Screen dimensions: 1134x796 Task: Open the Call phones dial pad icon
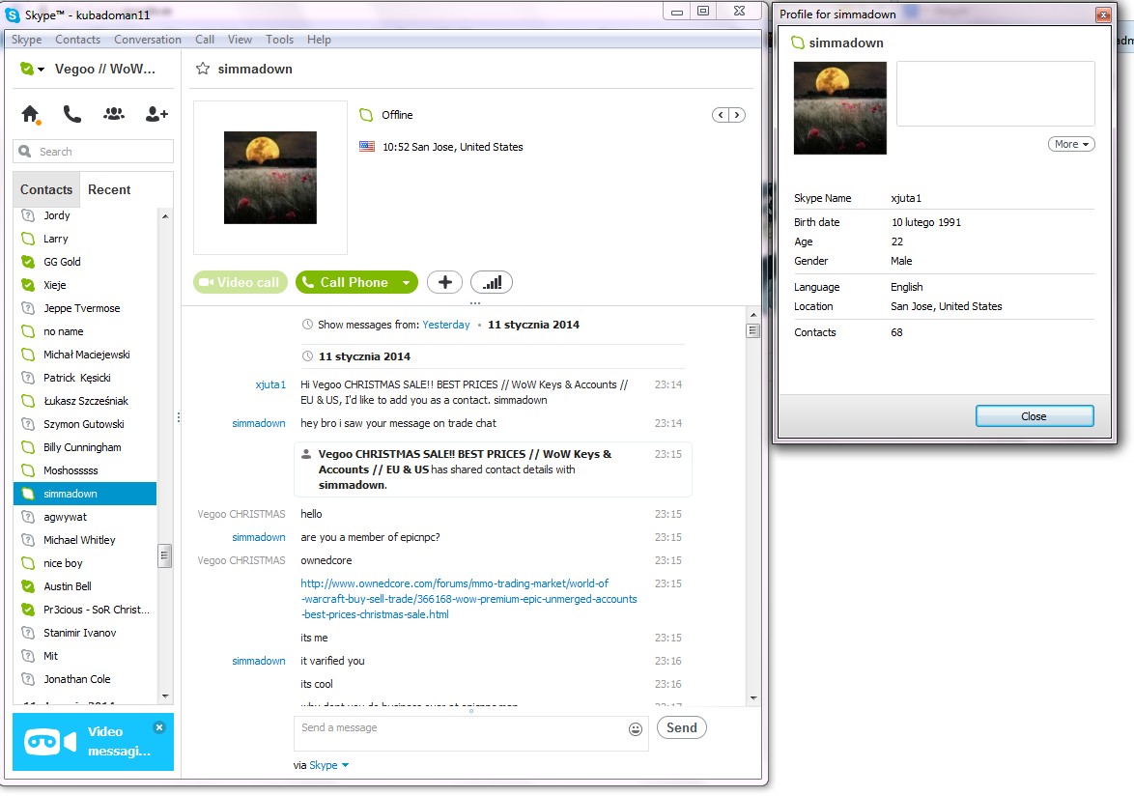click(x=71, y=114)
